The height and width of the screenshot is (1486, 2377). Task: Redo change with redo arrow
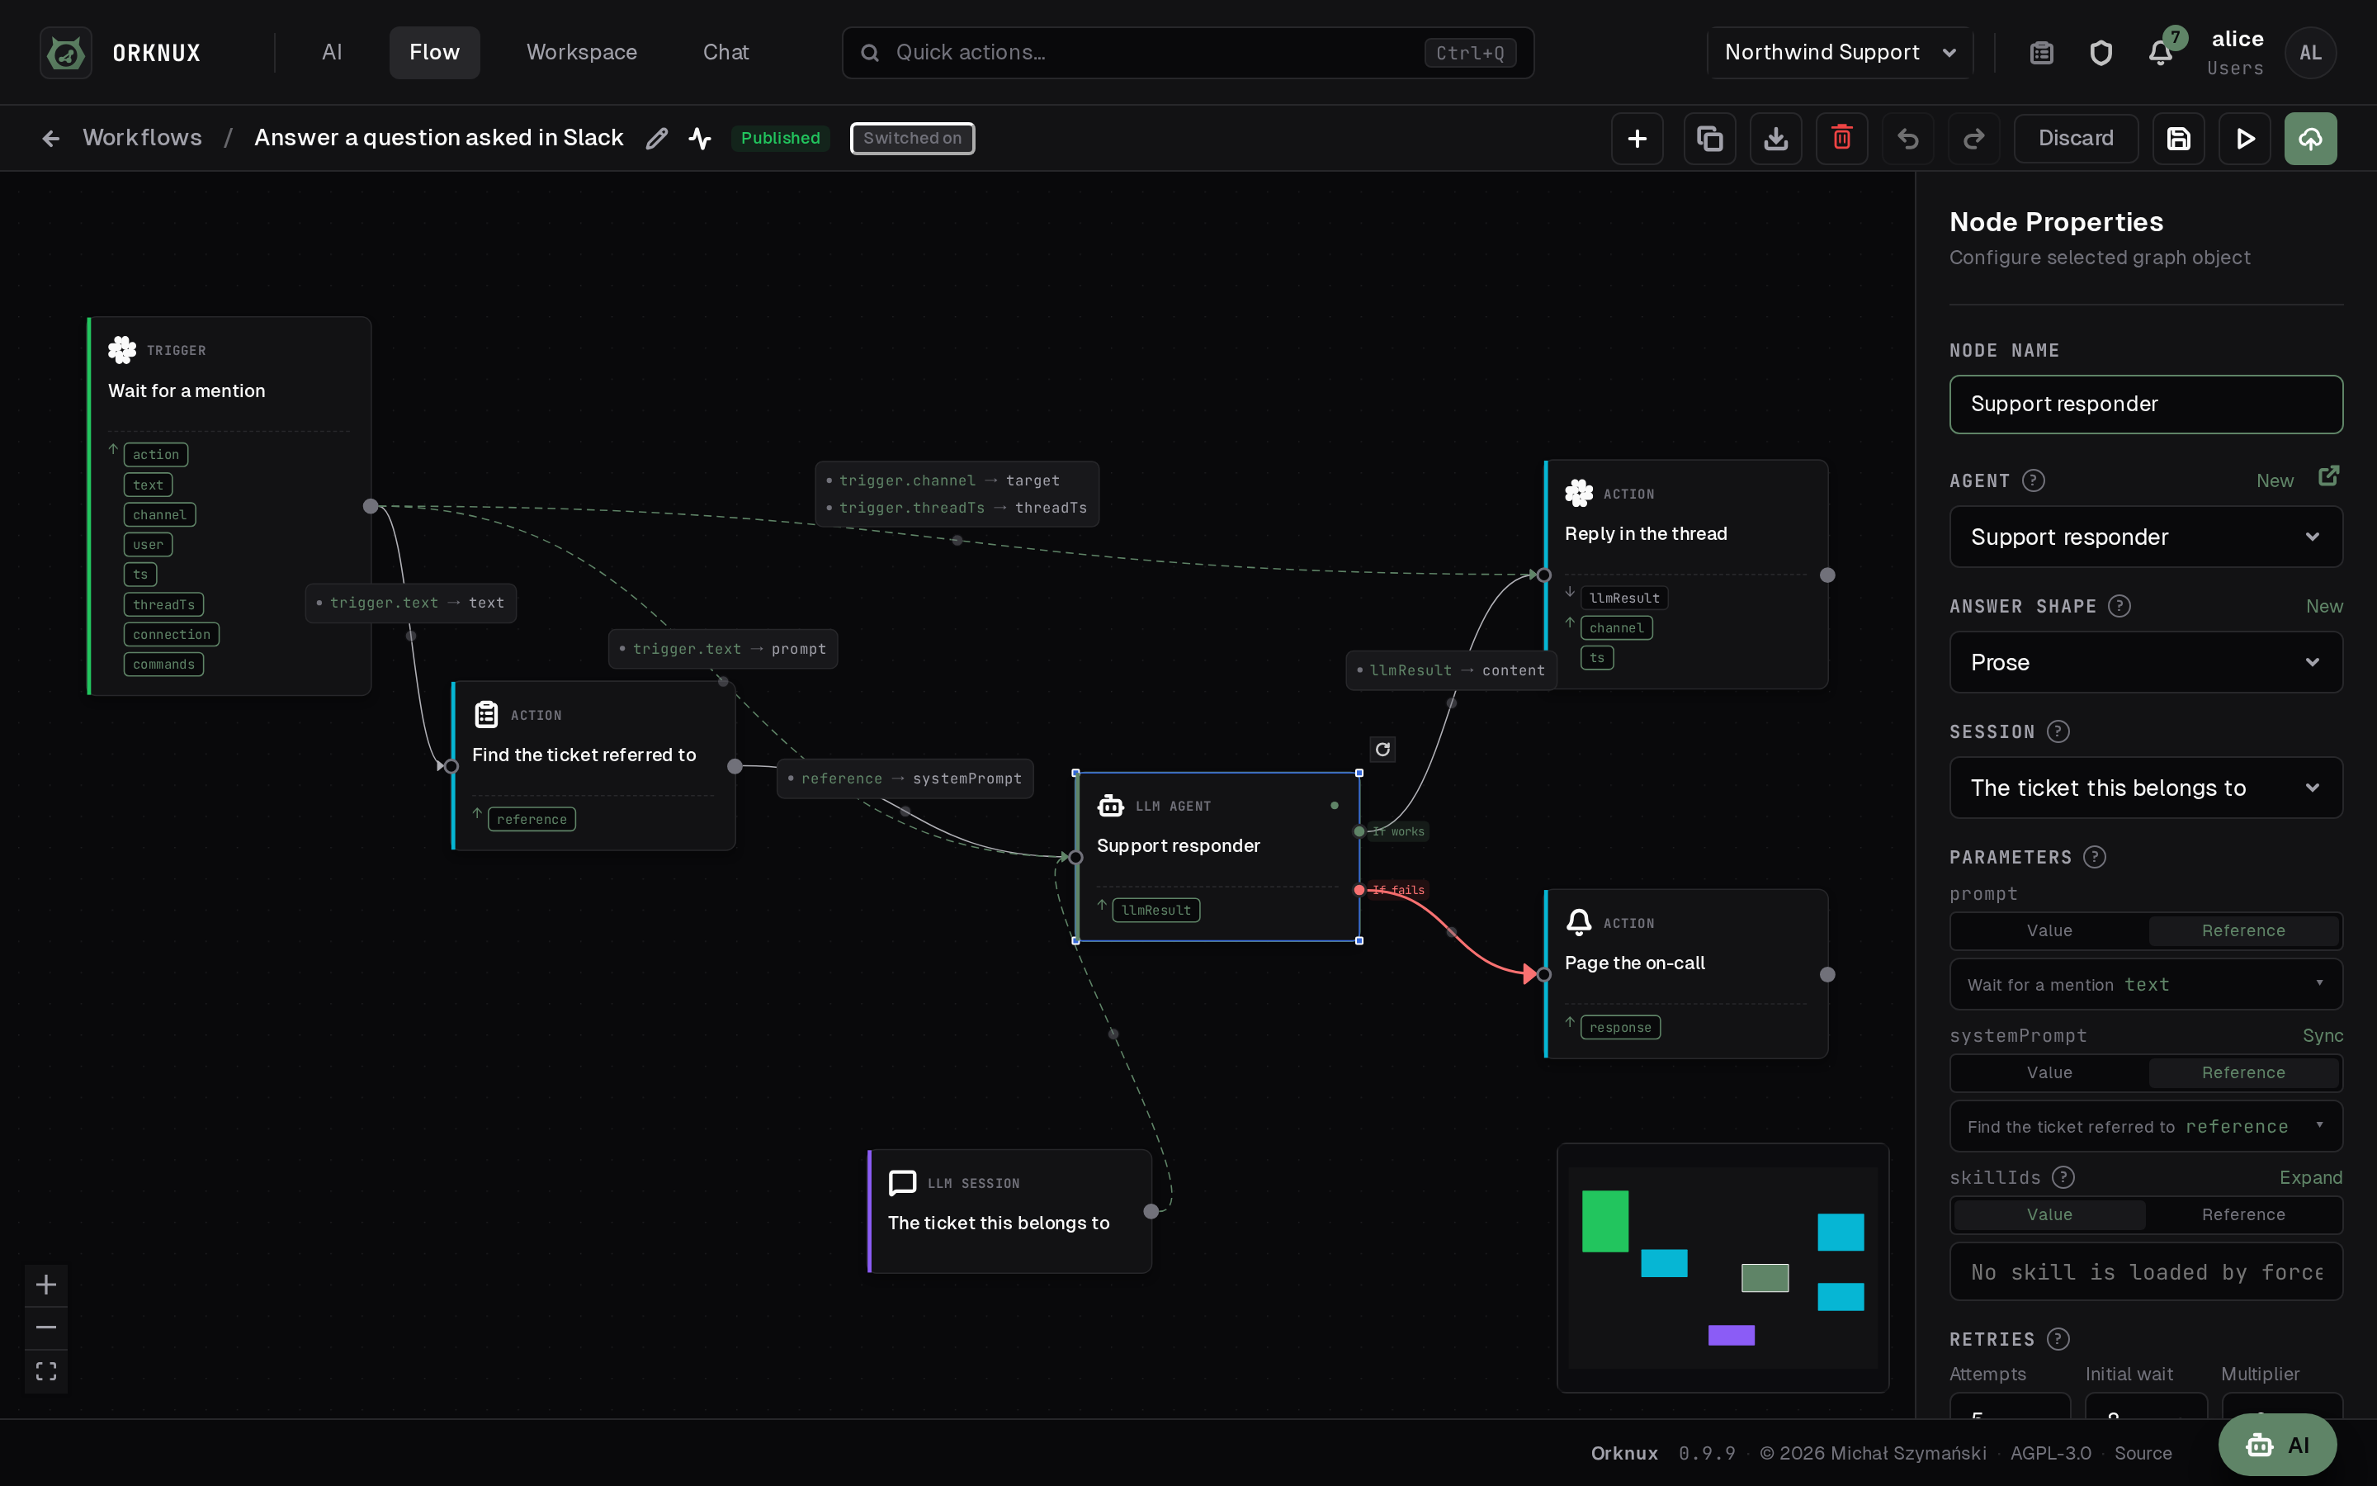pos(1973,139)
